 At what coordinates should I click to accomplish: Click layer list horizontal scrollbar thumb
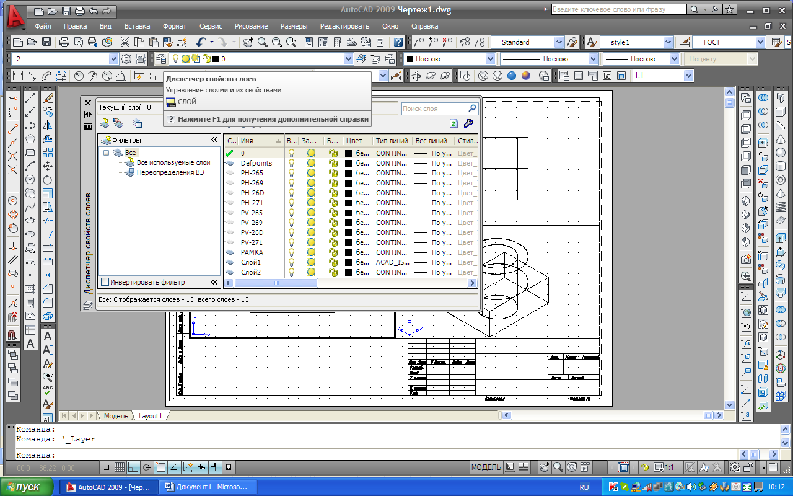pyautogui.click(x=276, y=283)
